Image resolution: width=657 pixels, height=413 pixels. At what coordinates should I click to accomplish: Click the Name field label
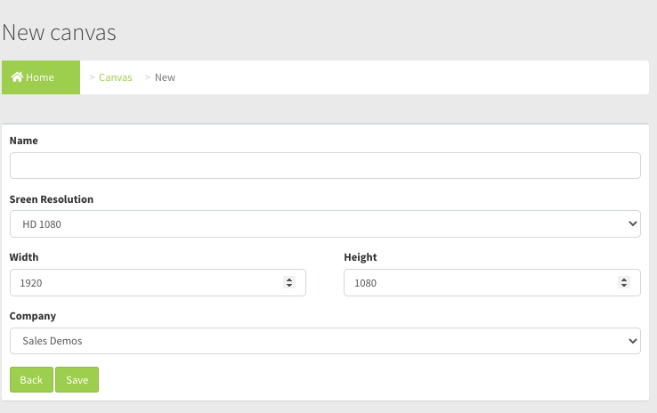[x=24, y=141]
